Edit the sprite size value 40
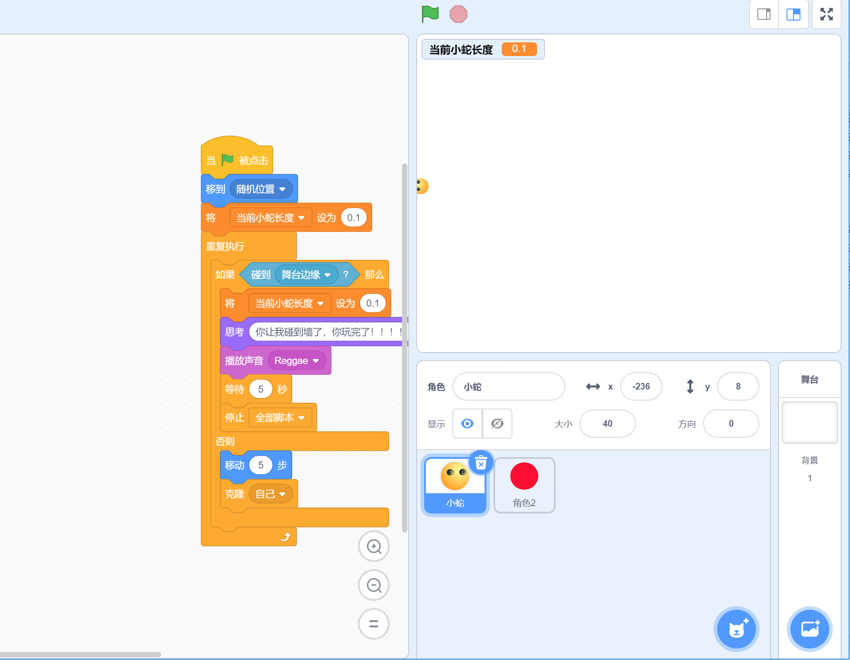Image resolution: width=850 pixels, height=660 pixels. click(608, 424)
